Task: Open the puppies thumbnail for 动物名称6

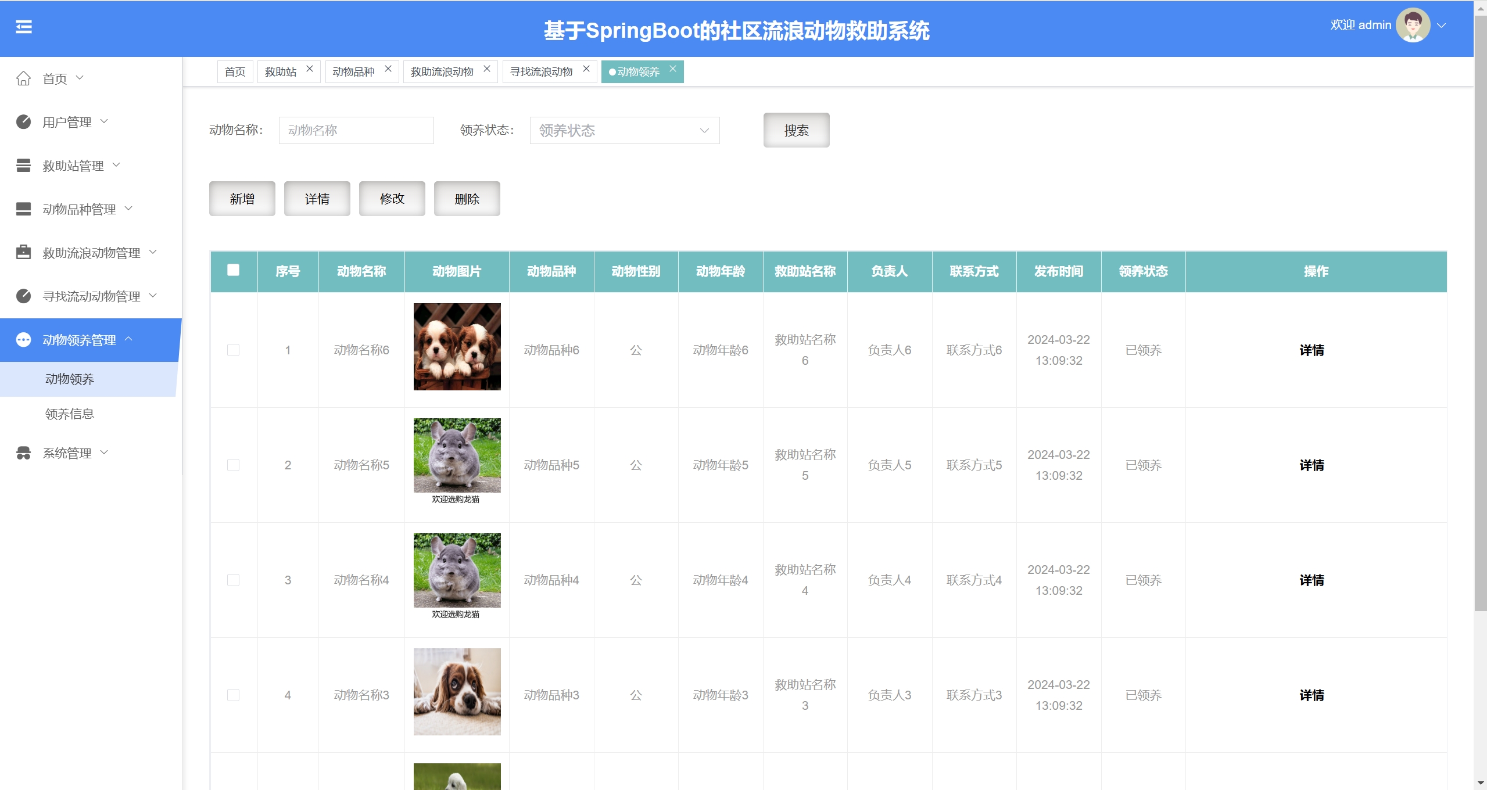Action: pyautogui.click(x=457, y=347)
